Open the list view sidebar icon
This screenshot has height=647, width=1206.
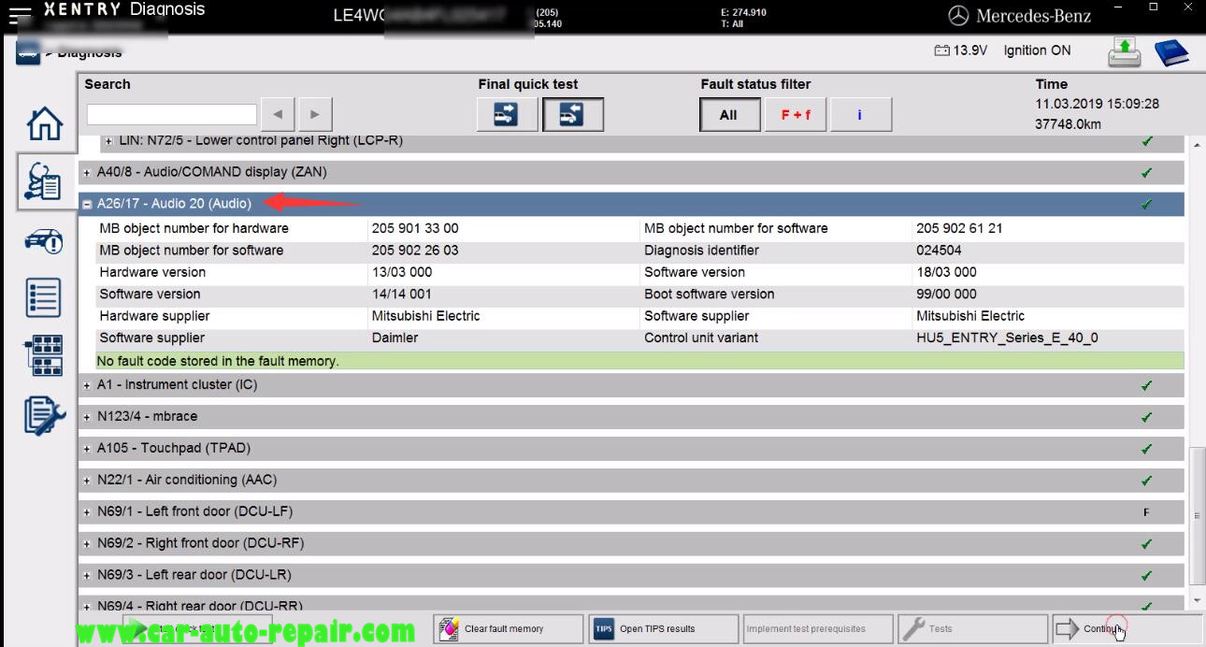click(x=45, y=298)
